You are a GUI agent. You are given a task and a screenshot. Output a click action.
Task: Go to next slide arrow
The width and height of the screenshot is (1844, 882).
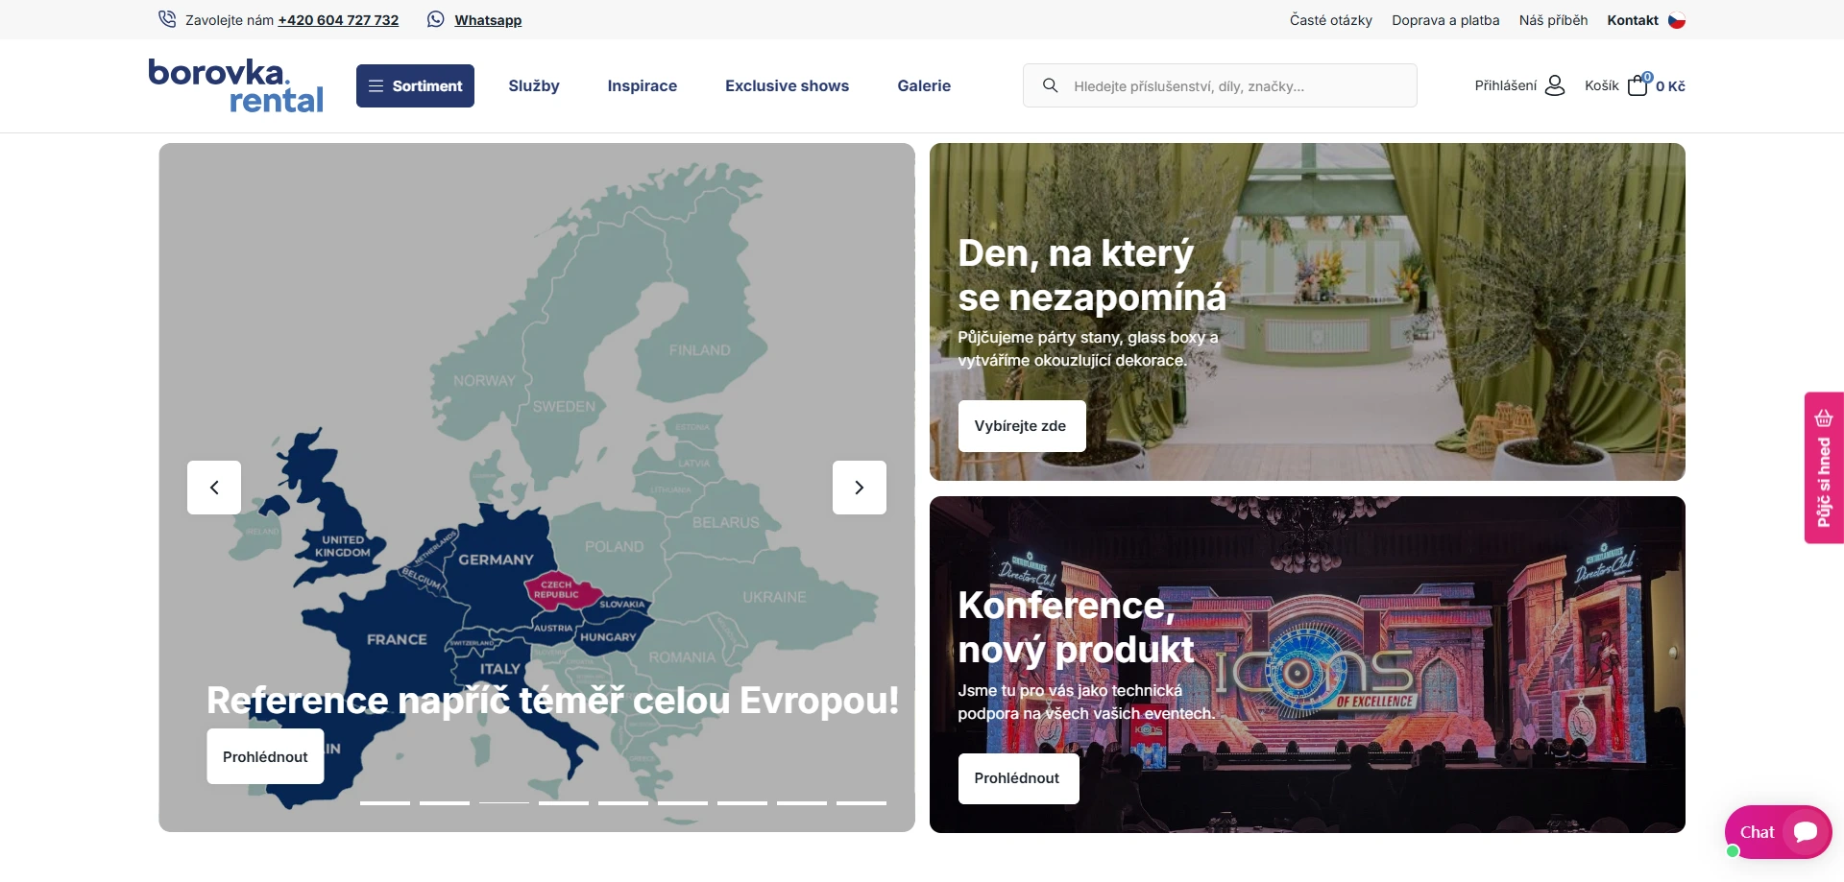[860, 488]
